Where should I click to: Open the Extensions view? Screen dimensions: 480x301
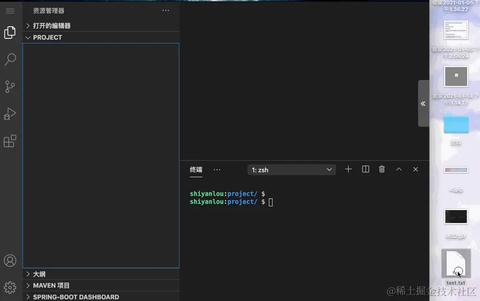10,141
